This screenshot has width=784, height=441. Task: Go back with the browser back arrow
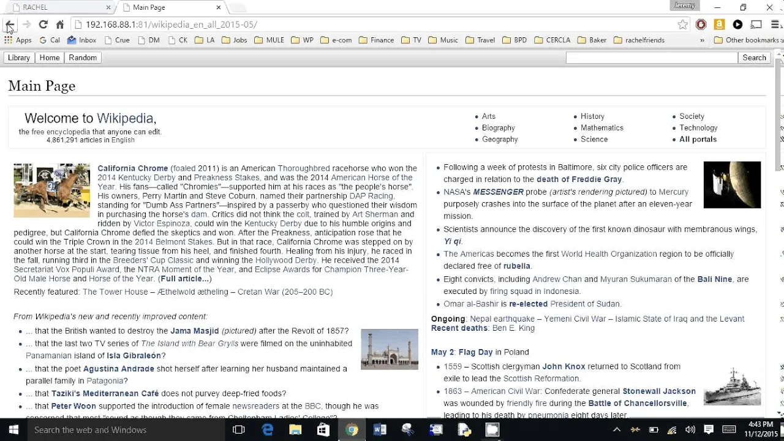(10, 24)
